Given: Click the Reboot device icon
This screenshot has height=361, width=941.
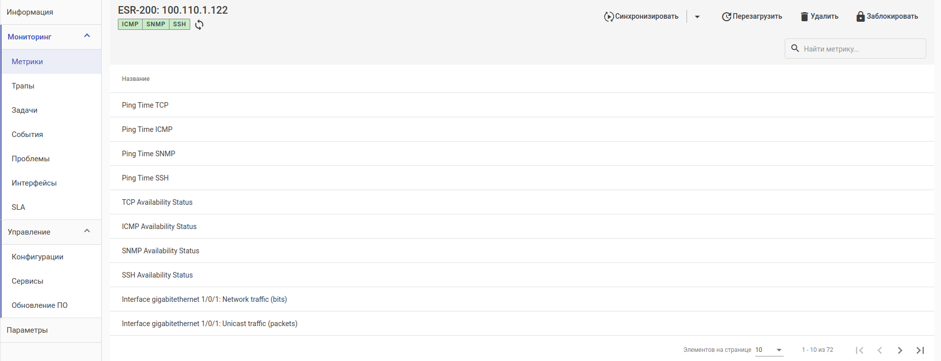Looking at the screenshot, I should pyautogui.click(x=726, y=17).
